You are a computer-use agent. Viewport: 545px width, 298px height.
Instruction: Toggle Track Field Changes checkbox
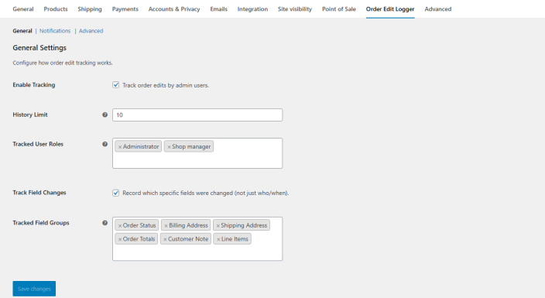[x=116, y=193]
